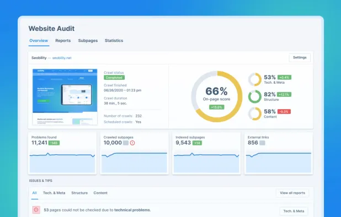
Task: Click the +12.1% Structure badge
Action: (284, 95)
